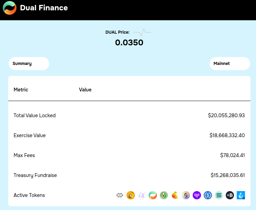Open the Mainnet network dropdown
The width and height of the screenshot is (256, 210).
coord(230,64)
